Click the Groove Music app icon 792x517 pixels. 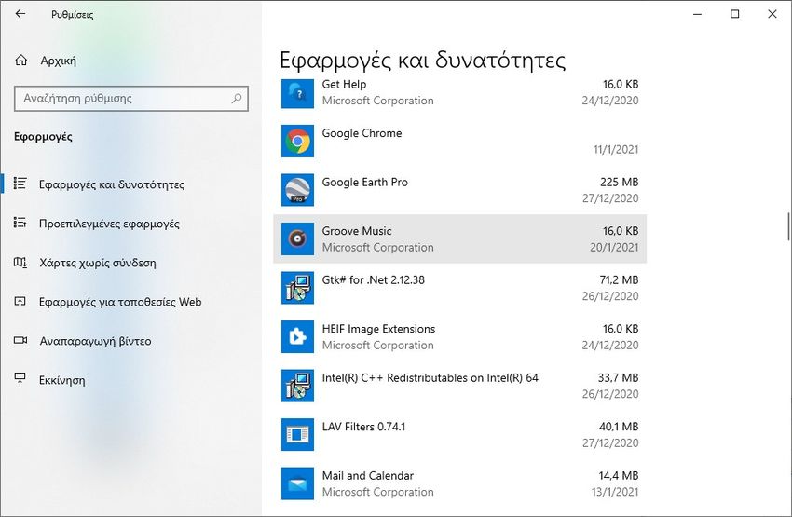[297, 238]
